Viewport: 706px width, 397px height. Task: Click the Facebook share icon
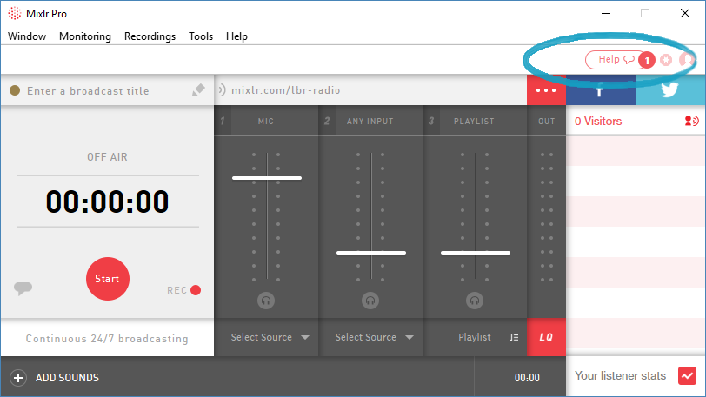pos(600,92)
